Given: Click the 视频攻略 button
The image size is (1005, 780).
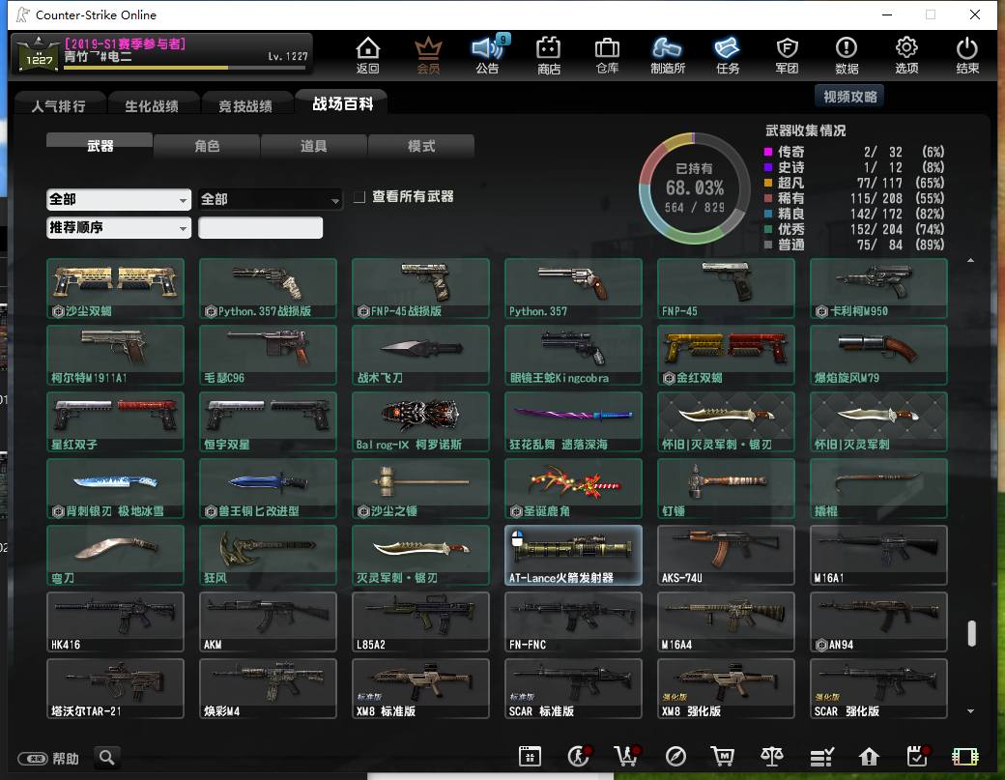Looking at the screenshot, I should point(849,97).
